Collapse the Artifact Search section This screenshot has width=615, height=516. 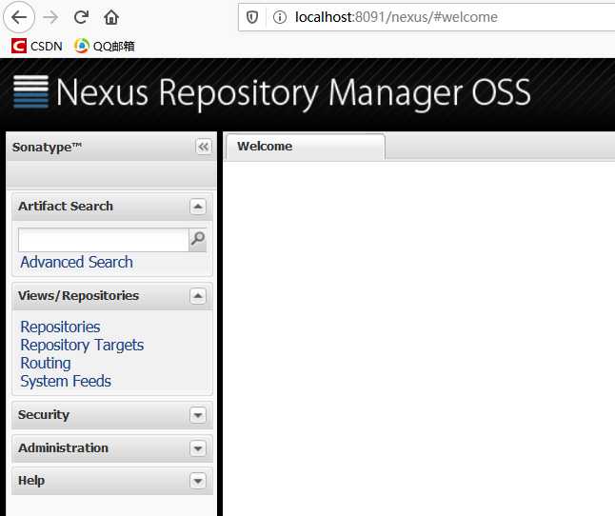click(x=198, y=207)
